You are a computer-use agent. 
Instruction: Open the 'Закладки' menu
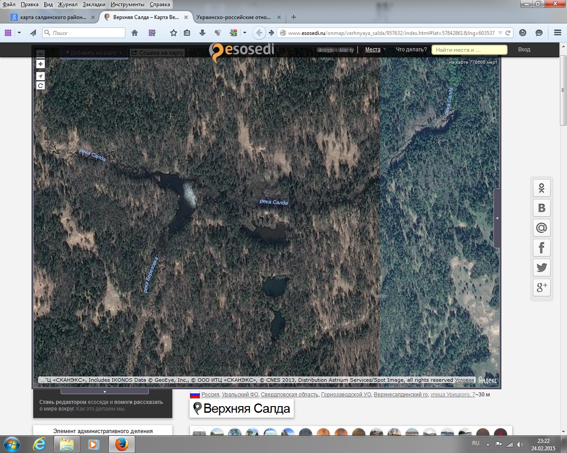click(x=94, y=4)
